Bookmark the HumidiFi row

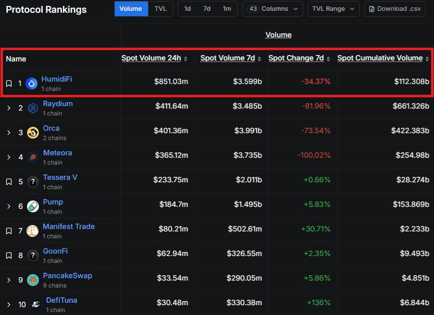click(9, 84)
